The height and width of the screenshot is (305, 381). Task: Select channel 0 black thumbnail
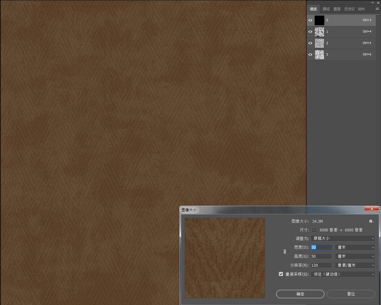pos(319,20)
